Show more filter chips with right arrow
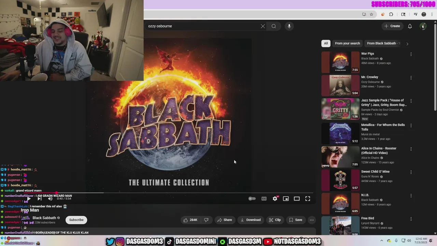Image resolution: width=437 pixels, height=246 pixels. coord(407,44)
